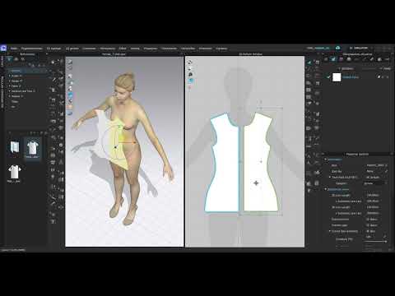The width and height of the screenshot is (395, 296).
Task: Collapse the first section of the Property Editor
Action: coord(326,160)
